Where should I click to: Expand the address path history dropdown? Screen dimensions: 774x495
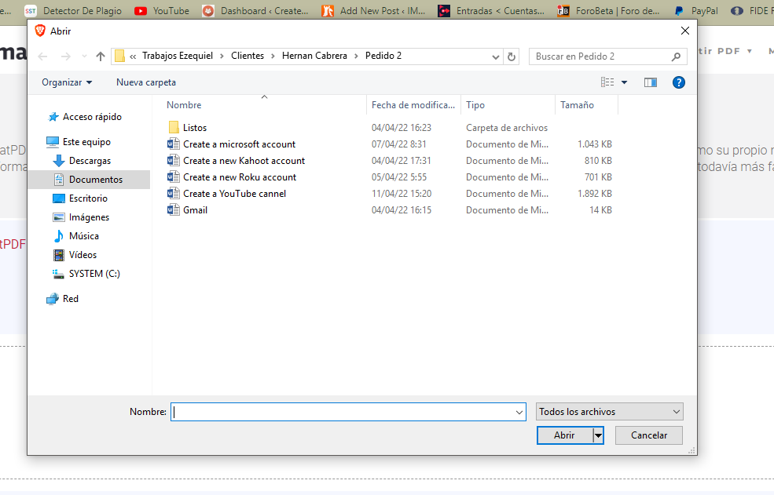[496, 56]
